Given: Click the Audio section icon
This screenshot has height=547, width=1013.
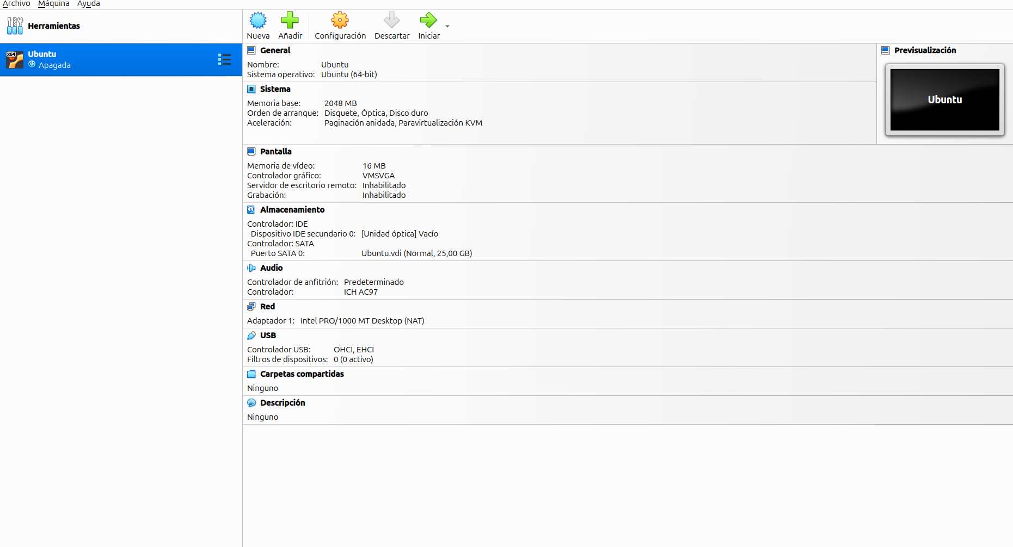Looking at the screenshot, I should pos(251,268).
